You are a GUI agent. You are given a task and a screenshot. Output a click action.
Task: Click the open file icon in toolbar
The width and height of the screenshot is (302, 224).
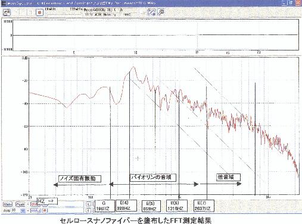click(x=7, y=12)
